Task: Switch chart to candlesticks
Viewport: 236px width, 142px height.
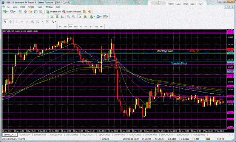Action: pos(57,17)
